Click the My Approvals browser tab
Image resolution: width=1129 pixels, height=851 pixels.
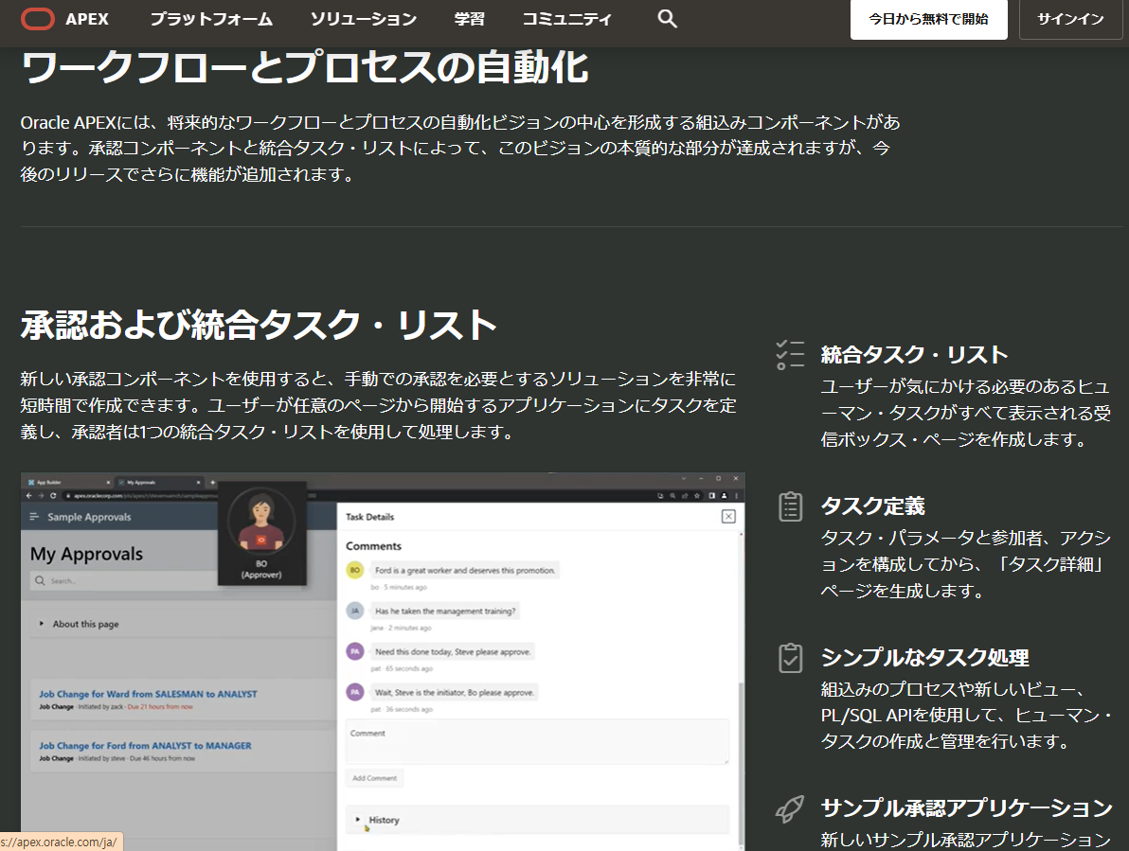pos(159,482)
